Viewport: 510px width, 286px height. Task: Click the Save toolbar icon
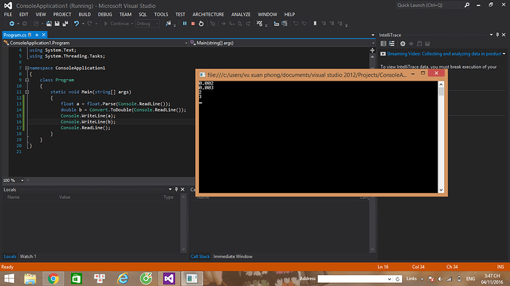point(57,24)
